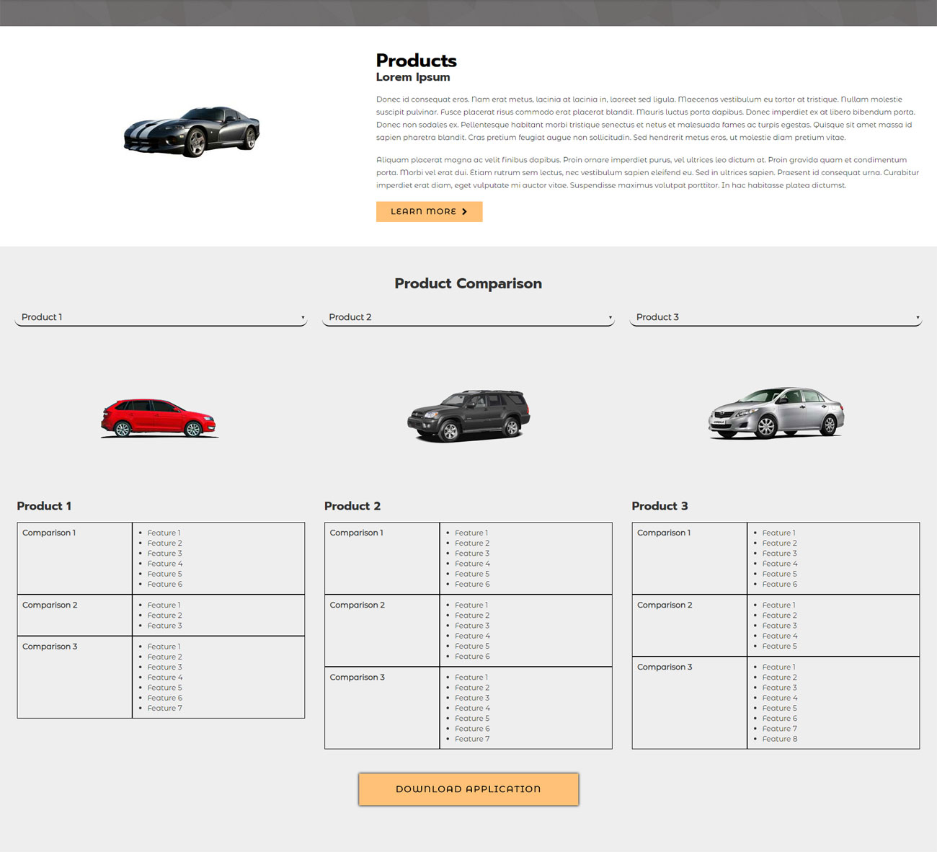This screenshot has height=852, width=937.
Task: Click the Products title heading
Action: [416, 61]
